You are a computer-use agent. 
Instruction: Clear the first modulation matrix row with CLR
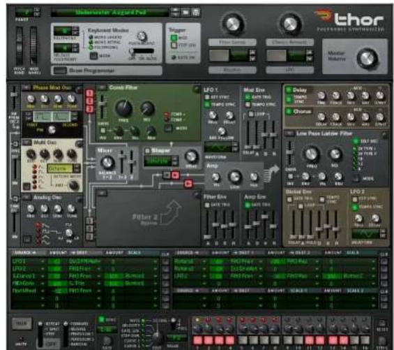tap(165, 261)
